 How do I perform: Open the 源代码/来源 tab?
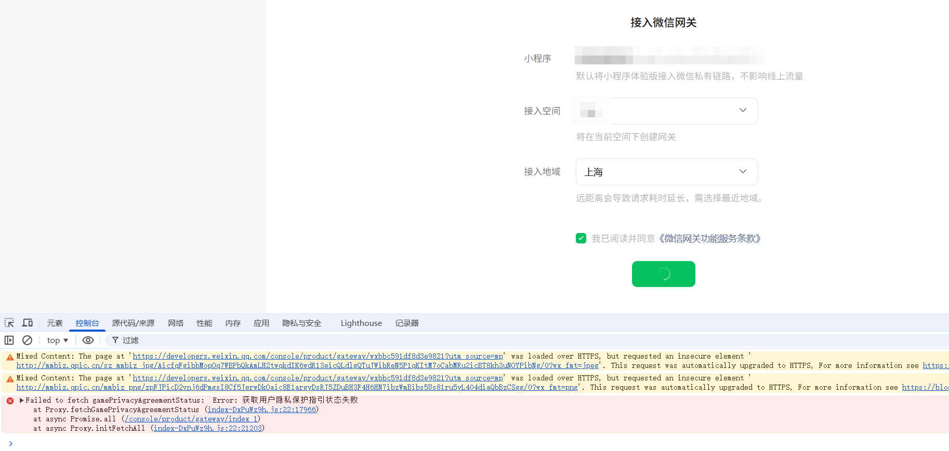(x=133, y=323)
